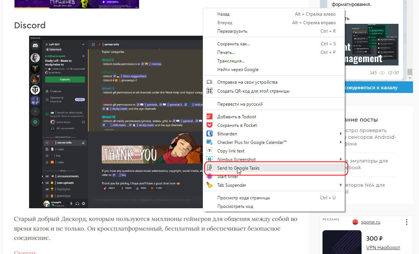Click the Discord microphone mute icon

click(71, 204)
